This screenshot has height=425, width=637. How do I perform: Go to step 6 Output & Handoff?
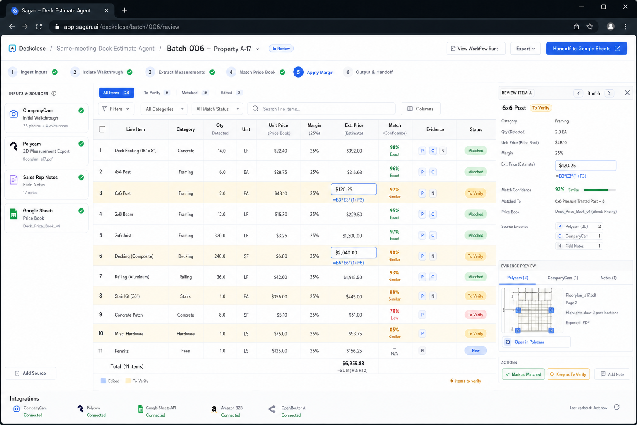point(368,72)
